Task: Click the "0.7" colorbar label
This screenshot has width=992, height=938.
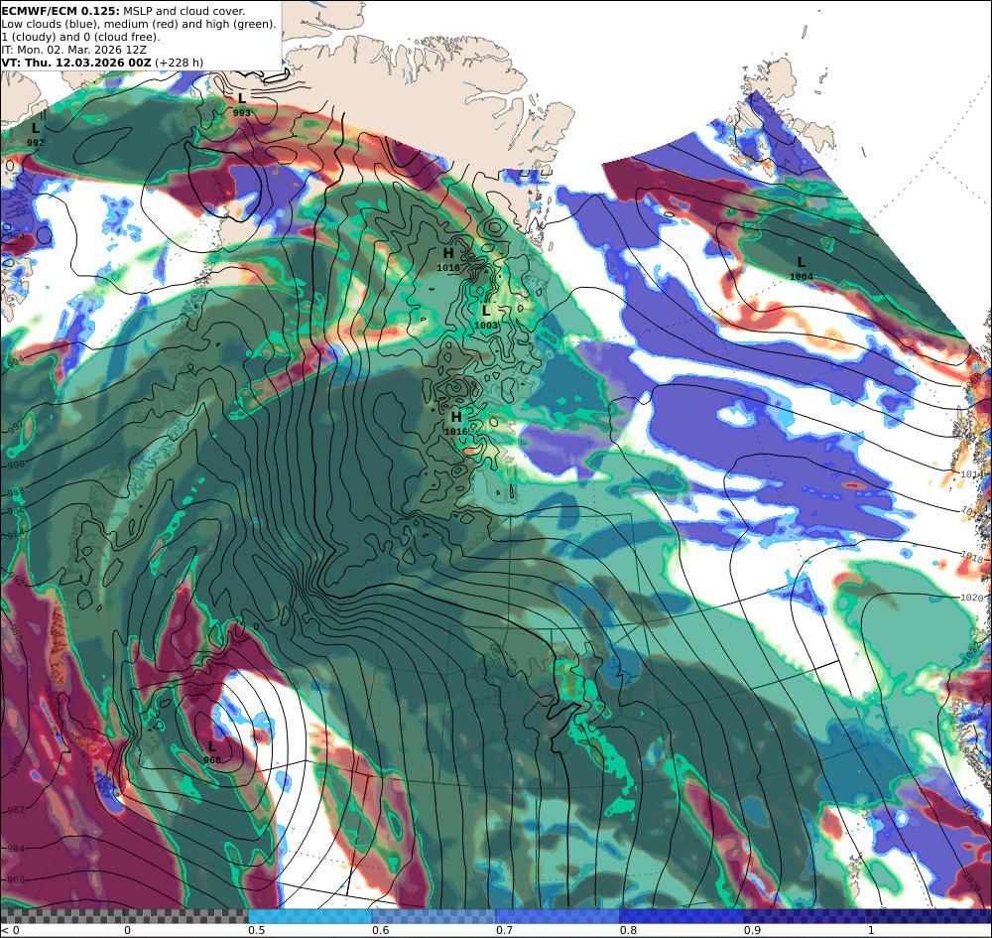Action: click(x=504, y=930)
